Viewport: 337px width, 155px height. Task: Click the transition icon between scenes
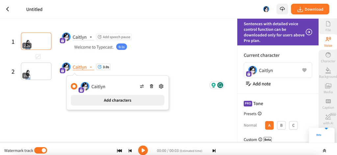[38, 56]
